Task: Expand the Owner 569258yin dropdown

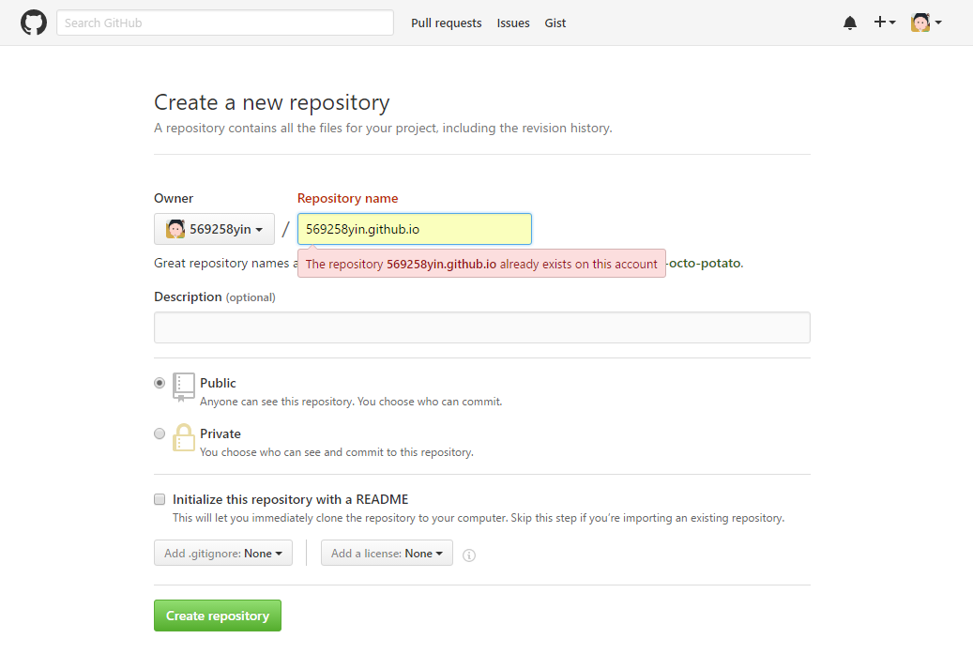Action: coord(214,229)
